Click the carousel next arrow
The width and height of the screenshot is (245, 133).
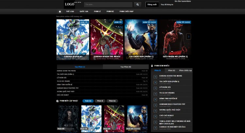[188, 36]
